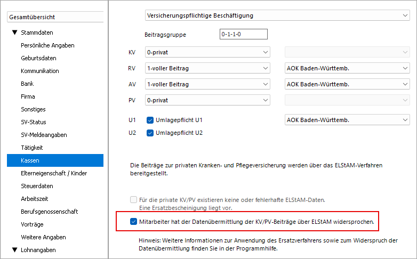Open RV AOK Baden-Württemb. Kasse dropdown
The height and width of the screenshot is (259, 417).
click(347, 68)
